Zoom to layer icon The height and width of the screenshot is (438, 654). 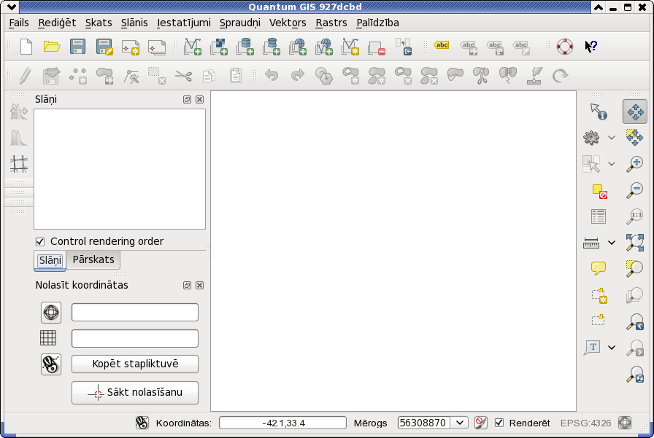point(634,295)
